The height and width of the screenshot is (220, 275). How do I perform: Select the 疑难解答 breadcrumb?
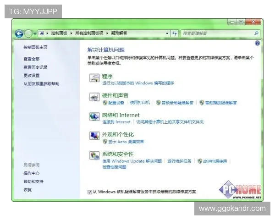[x=119, y=33]
